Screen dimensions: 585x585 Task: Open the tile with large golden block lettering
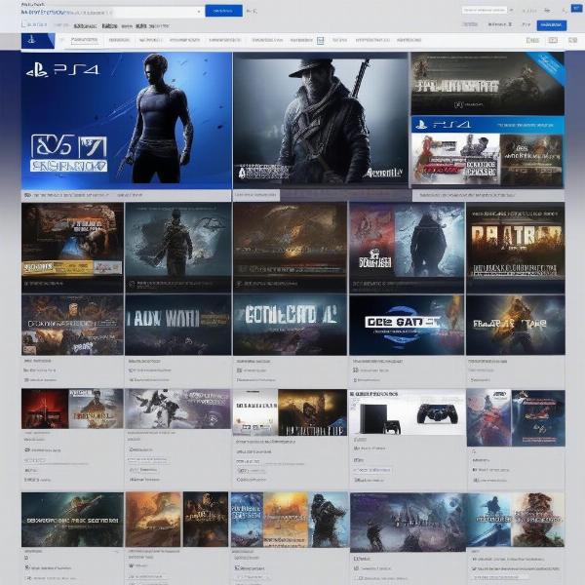516,247
